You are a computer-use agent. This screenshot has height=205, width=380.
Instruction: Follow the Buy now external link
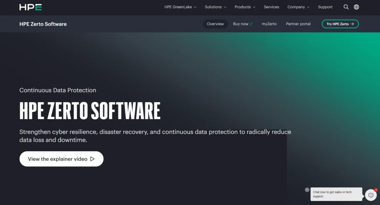(243, 24)
